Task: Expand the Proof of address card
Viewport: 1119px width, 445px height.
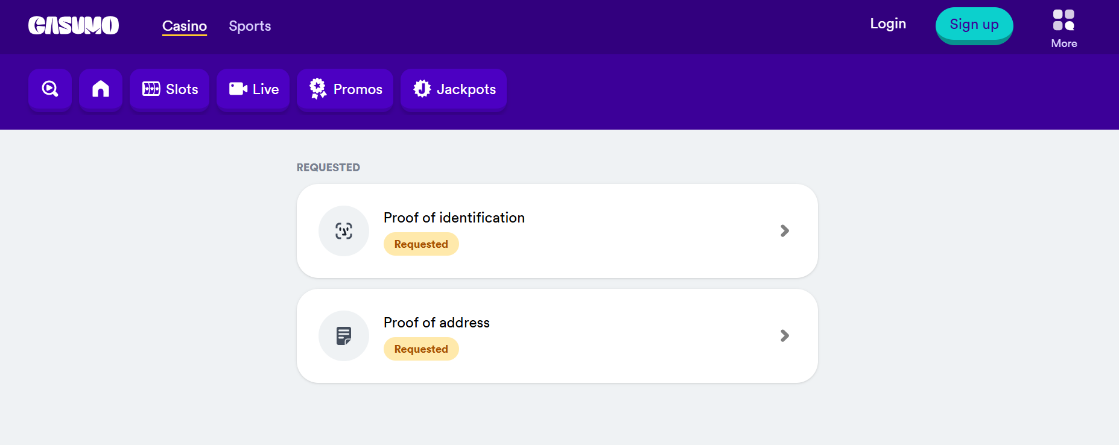Action: (x=556, y=336)
